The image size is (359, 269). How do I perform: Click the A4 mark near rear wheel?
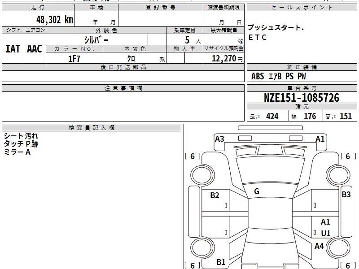319,246
